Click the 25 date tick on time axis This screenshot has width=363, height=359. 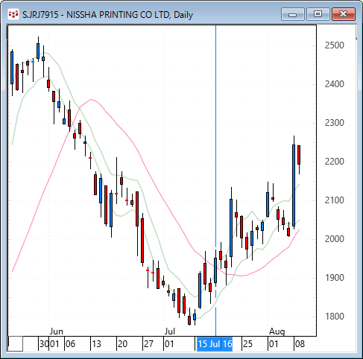click(x=247, y=344)
